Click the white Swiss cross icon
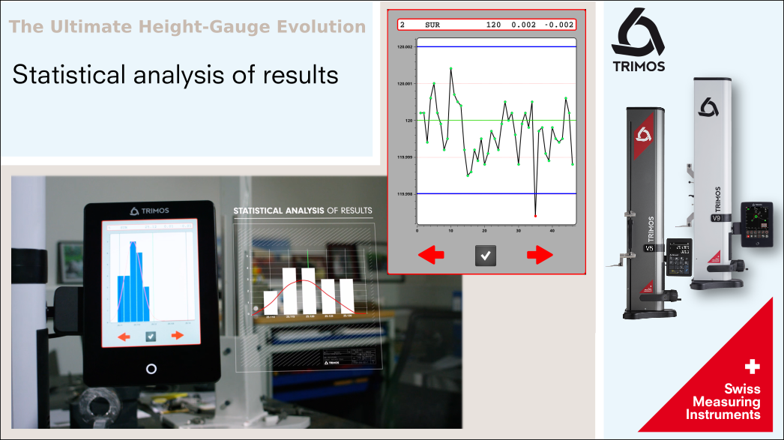The width and height of the screenshot is (784, 440). (x=751, y=367)
